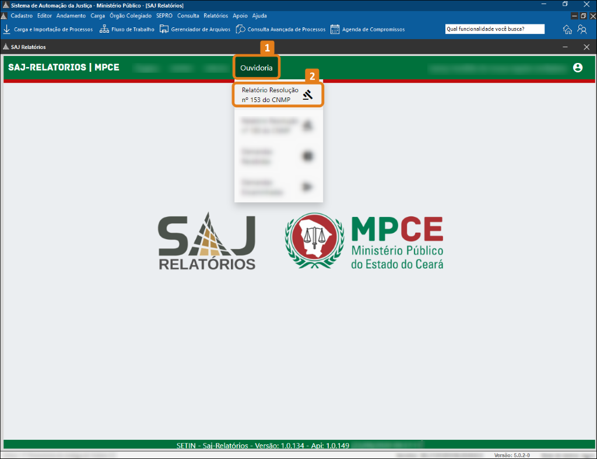Close the SAJ Relatórios inner panel
This screenshot has height=459, width=597.
587,47
